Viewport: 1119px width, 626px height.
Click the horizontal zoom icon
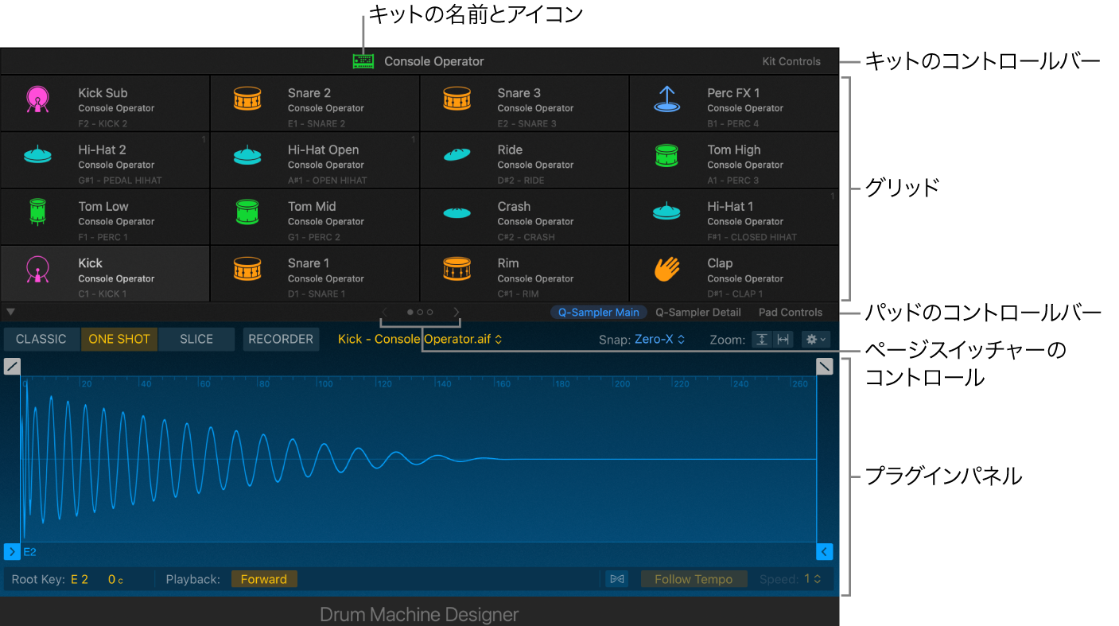[x=784, y=339]
